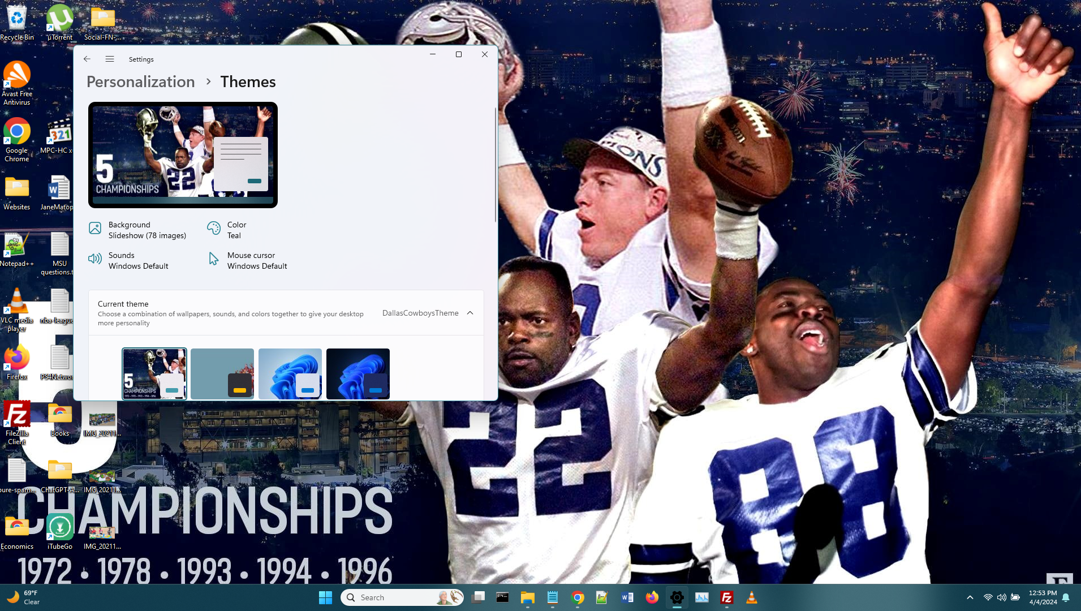This screenshot has width=1081, height=611.
Task: Click the taskbar Search box
Action: coord(402,597)
